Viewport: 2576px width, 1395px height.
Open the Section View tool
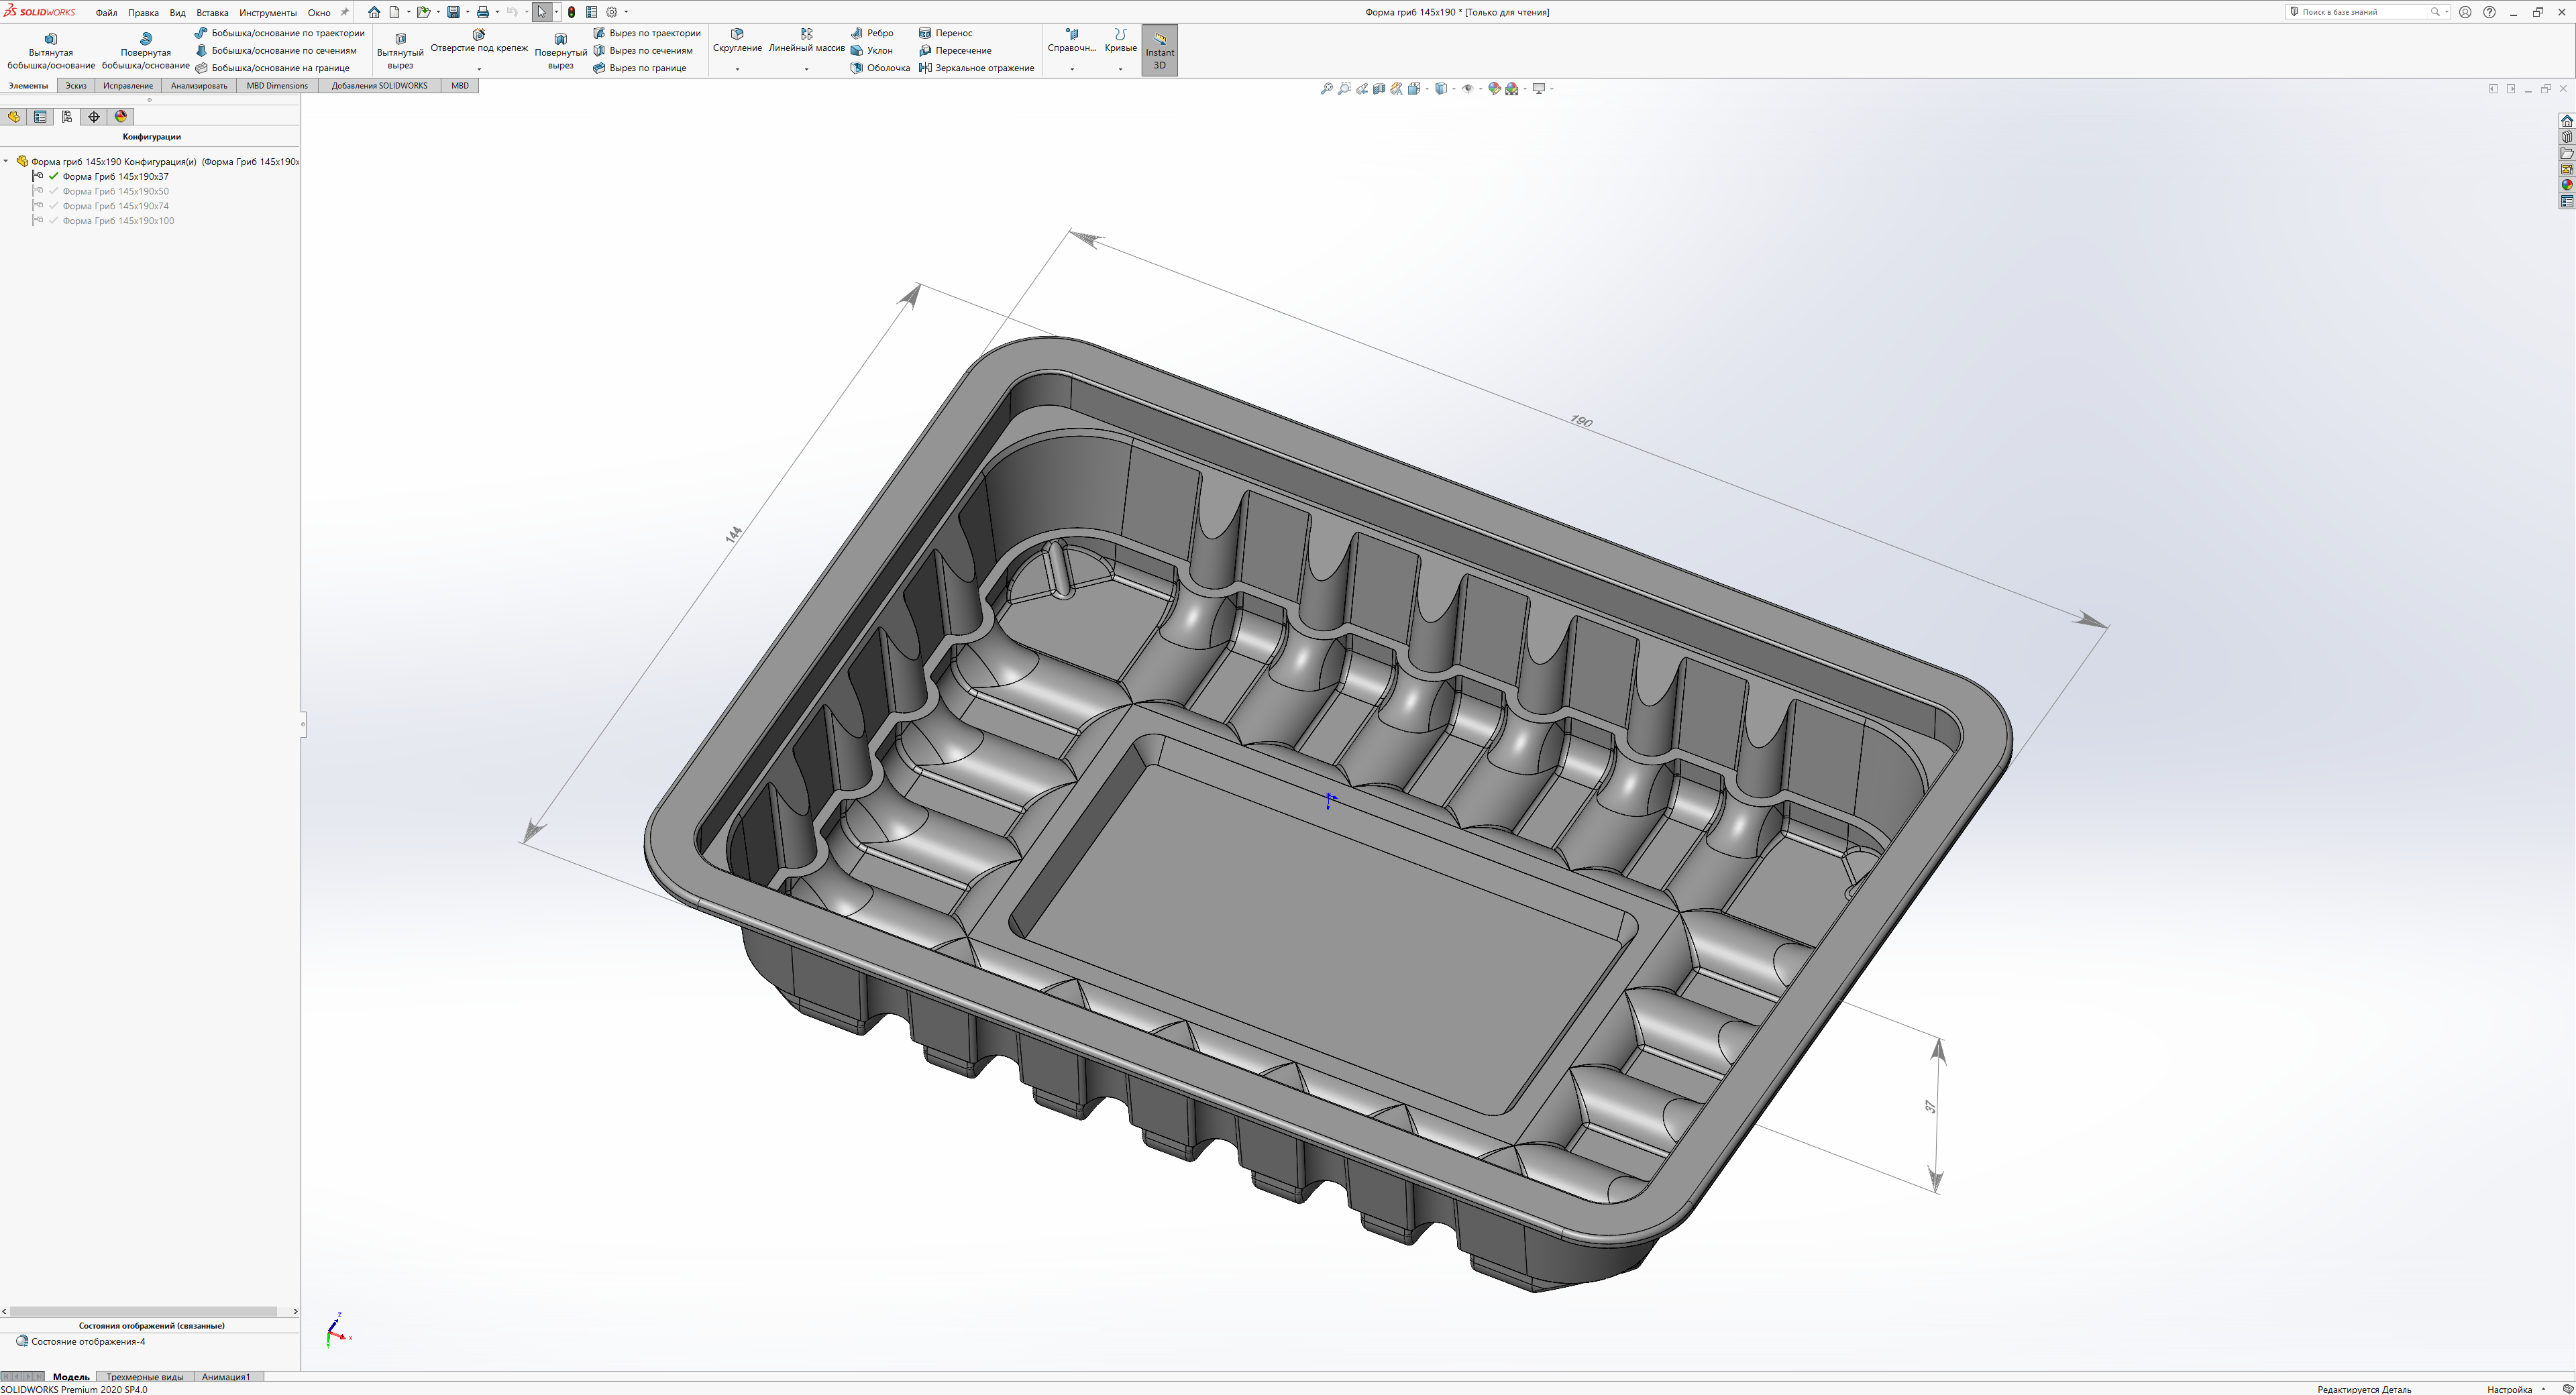pyautogui.click(x=1379, y=89)
